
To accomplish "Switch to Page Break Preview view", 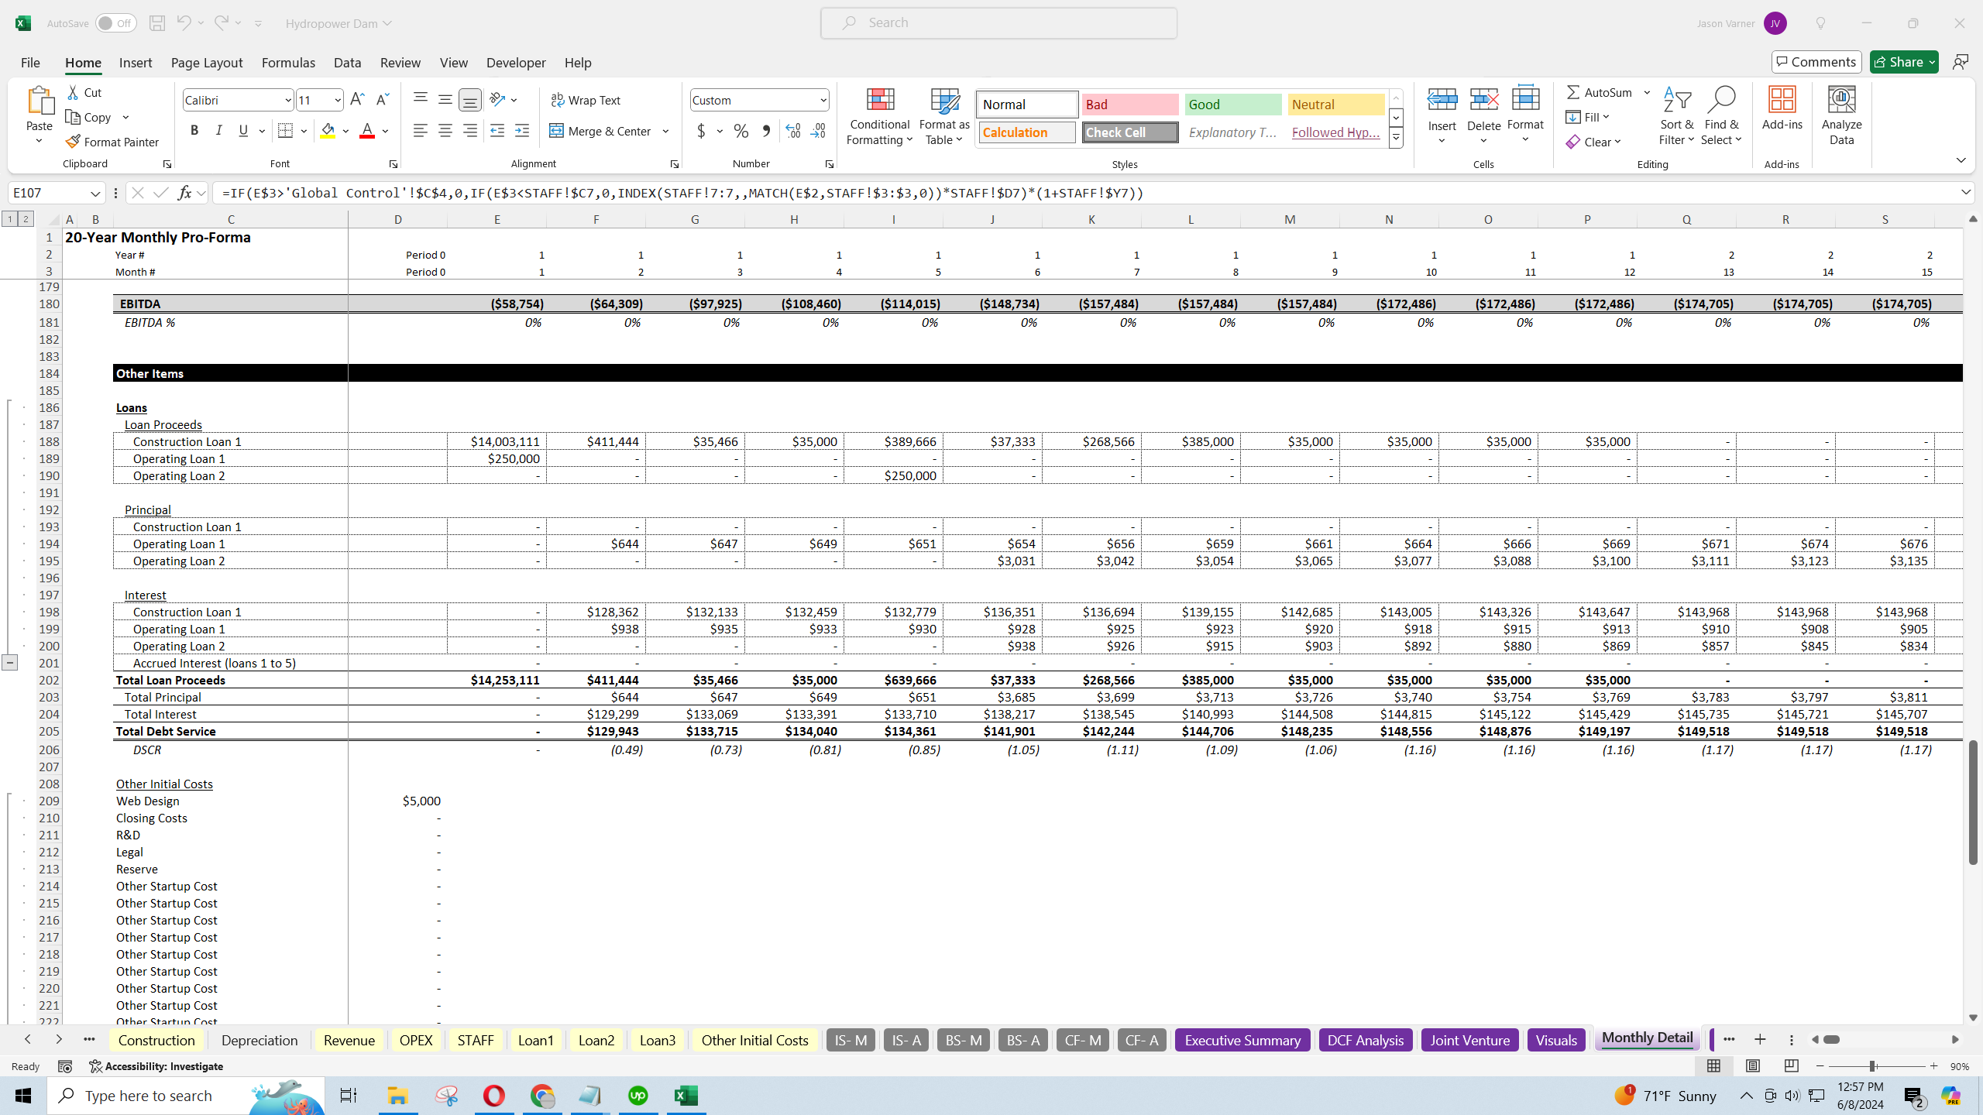I will pos(1791,1066).
